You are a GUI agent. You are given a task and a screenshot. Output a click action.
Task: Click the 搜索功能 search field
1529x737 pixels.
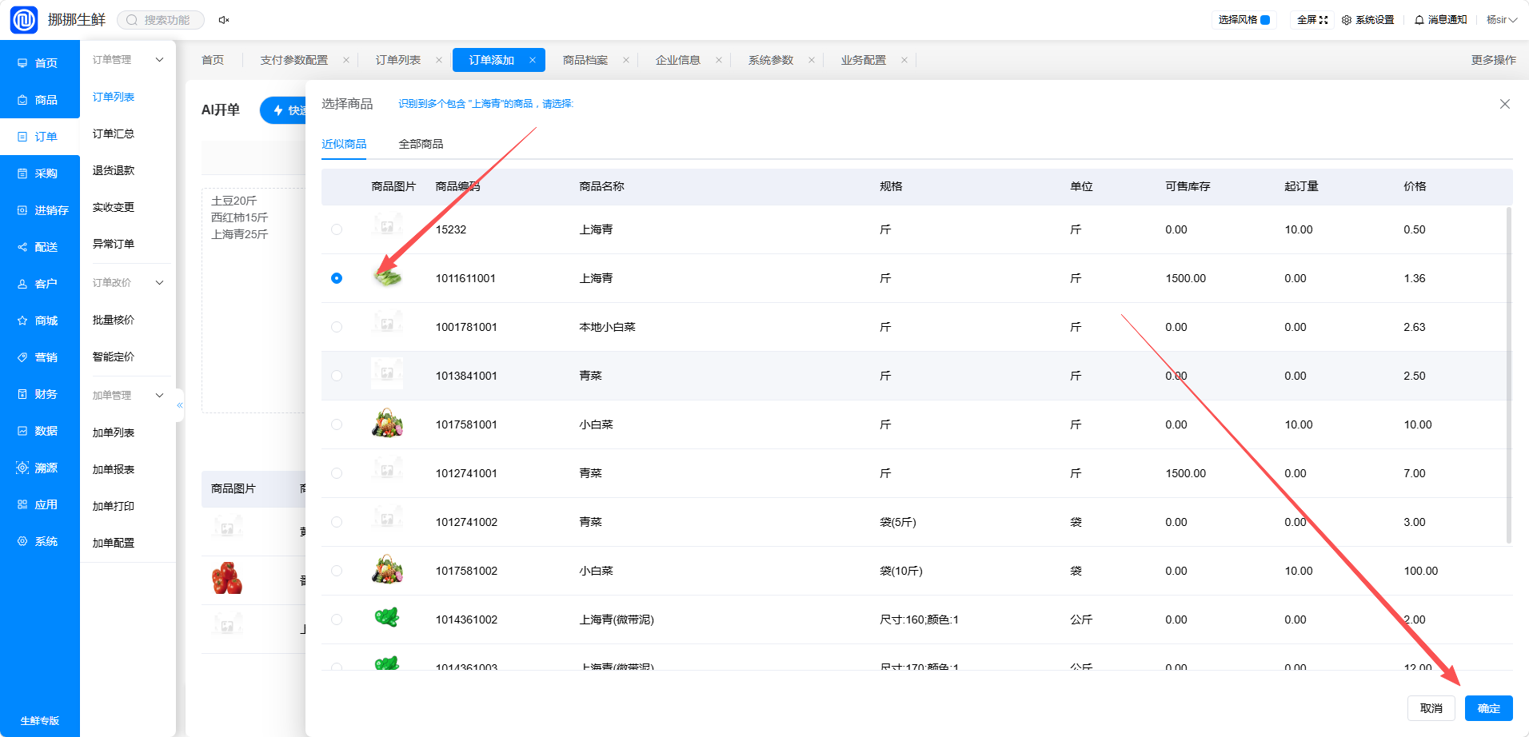click(x=161, y=20)
